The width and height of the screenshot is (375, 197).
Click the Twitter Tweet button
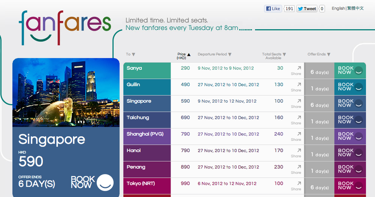point(307,9)
